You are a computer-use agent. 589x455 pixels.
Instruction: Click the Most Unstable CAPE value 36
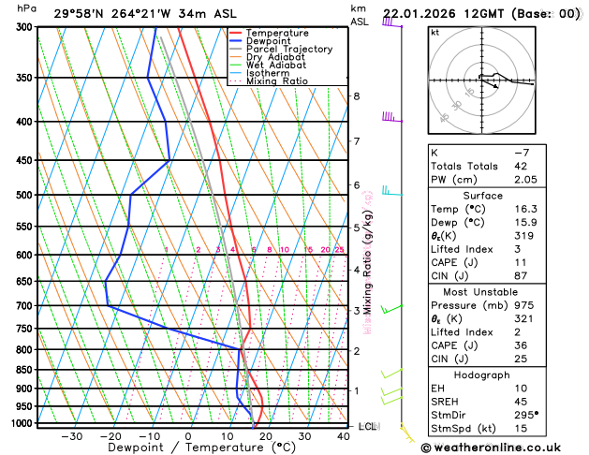[x=521, y=345]
